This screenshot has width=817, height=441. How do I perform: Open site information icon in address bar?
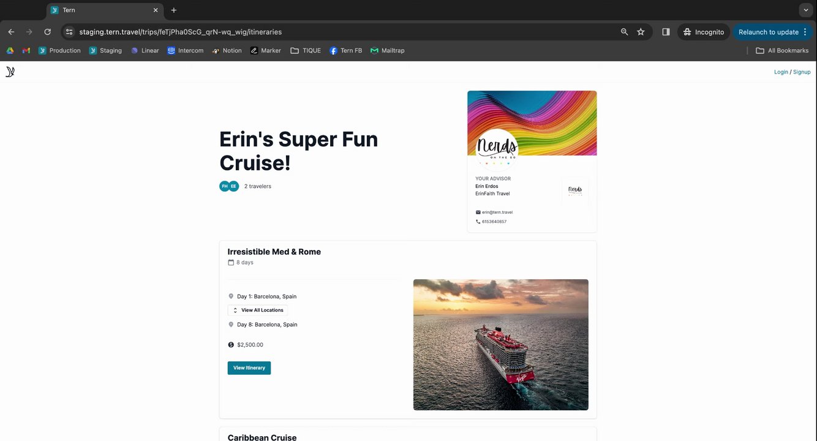(69, 32)
